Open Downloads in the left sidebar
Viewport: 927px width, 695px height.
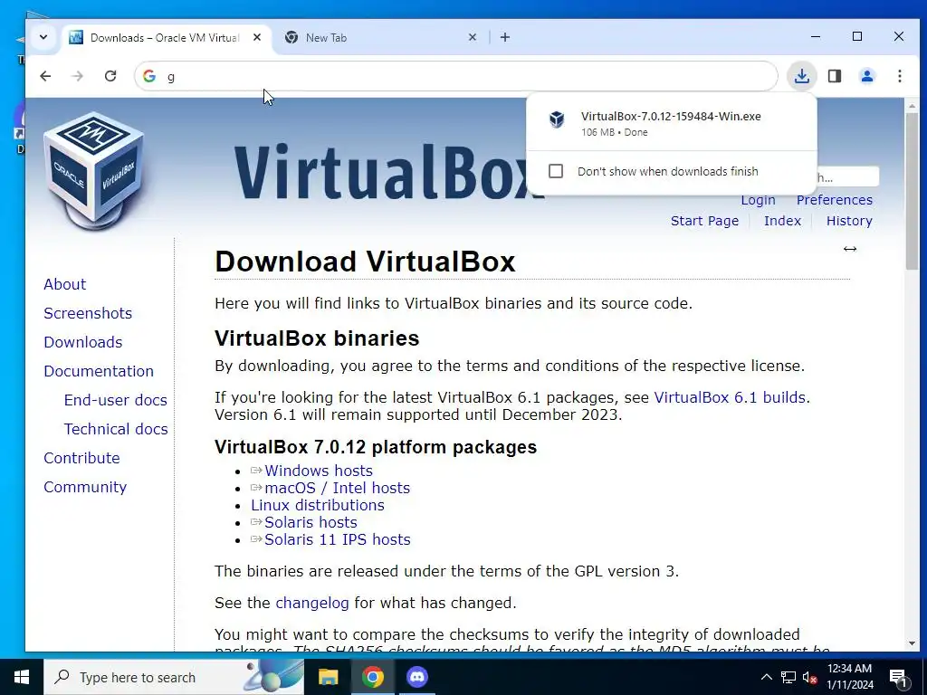tap(83, 342)
